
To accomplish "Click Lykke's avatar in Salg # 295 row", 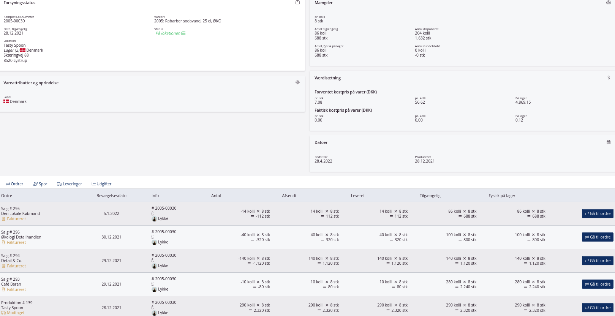I will click(154, 219).
